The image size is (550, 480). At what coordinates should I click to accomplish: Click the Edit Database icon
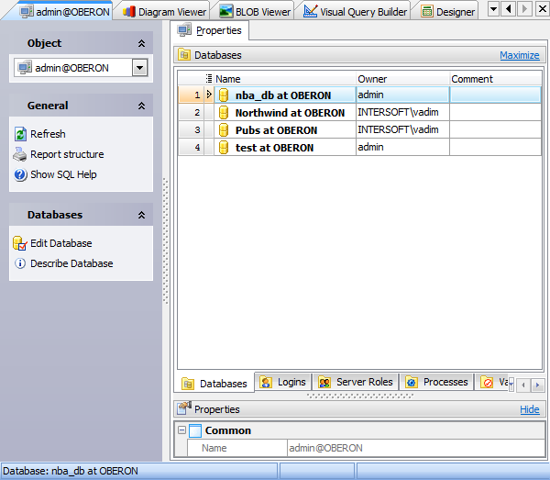click(20, 243)
